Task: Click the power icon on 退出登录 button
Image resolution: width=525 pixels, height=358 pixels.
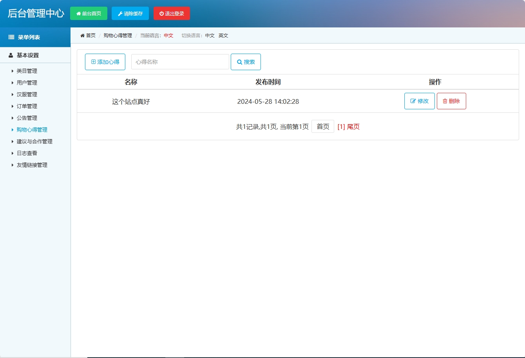Action: pos(161,13)
